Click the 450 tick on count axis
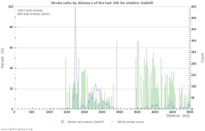The height and width of the screenshot is (131, 205). [x=194, y=7]
